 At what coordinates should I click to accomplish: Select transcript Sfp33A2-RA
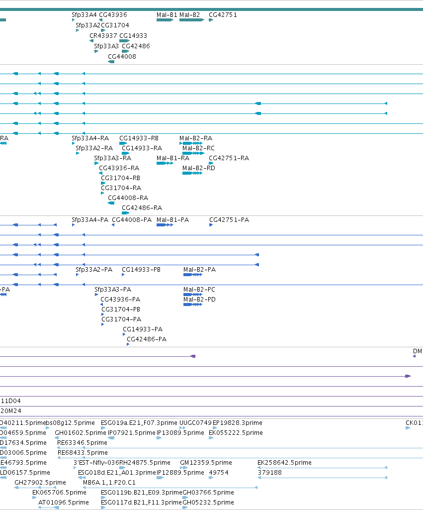tap(94, 148)
